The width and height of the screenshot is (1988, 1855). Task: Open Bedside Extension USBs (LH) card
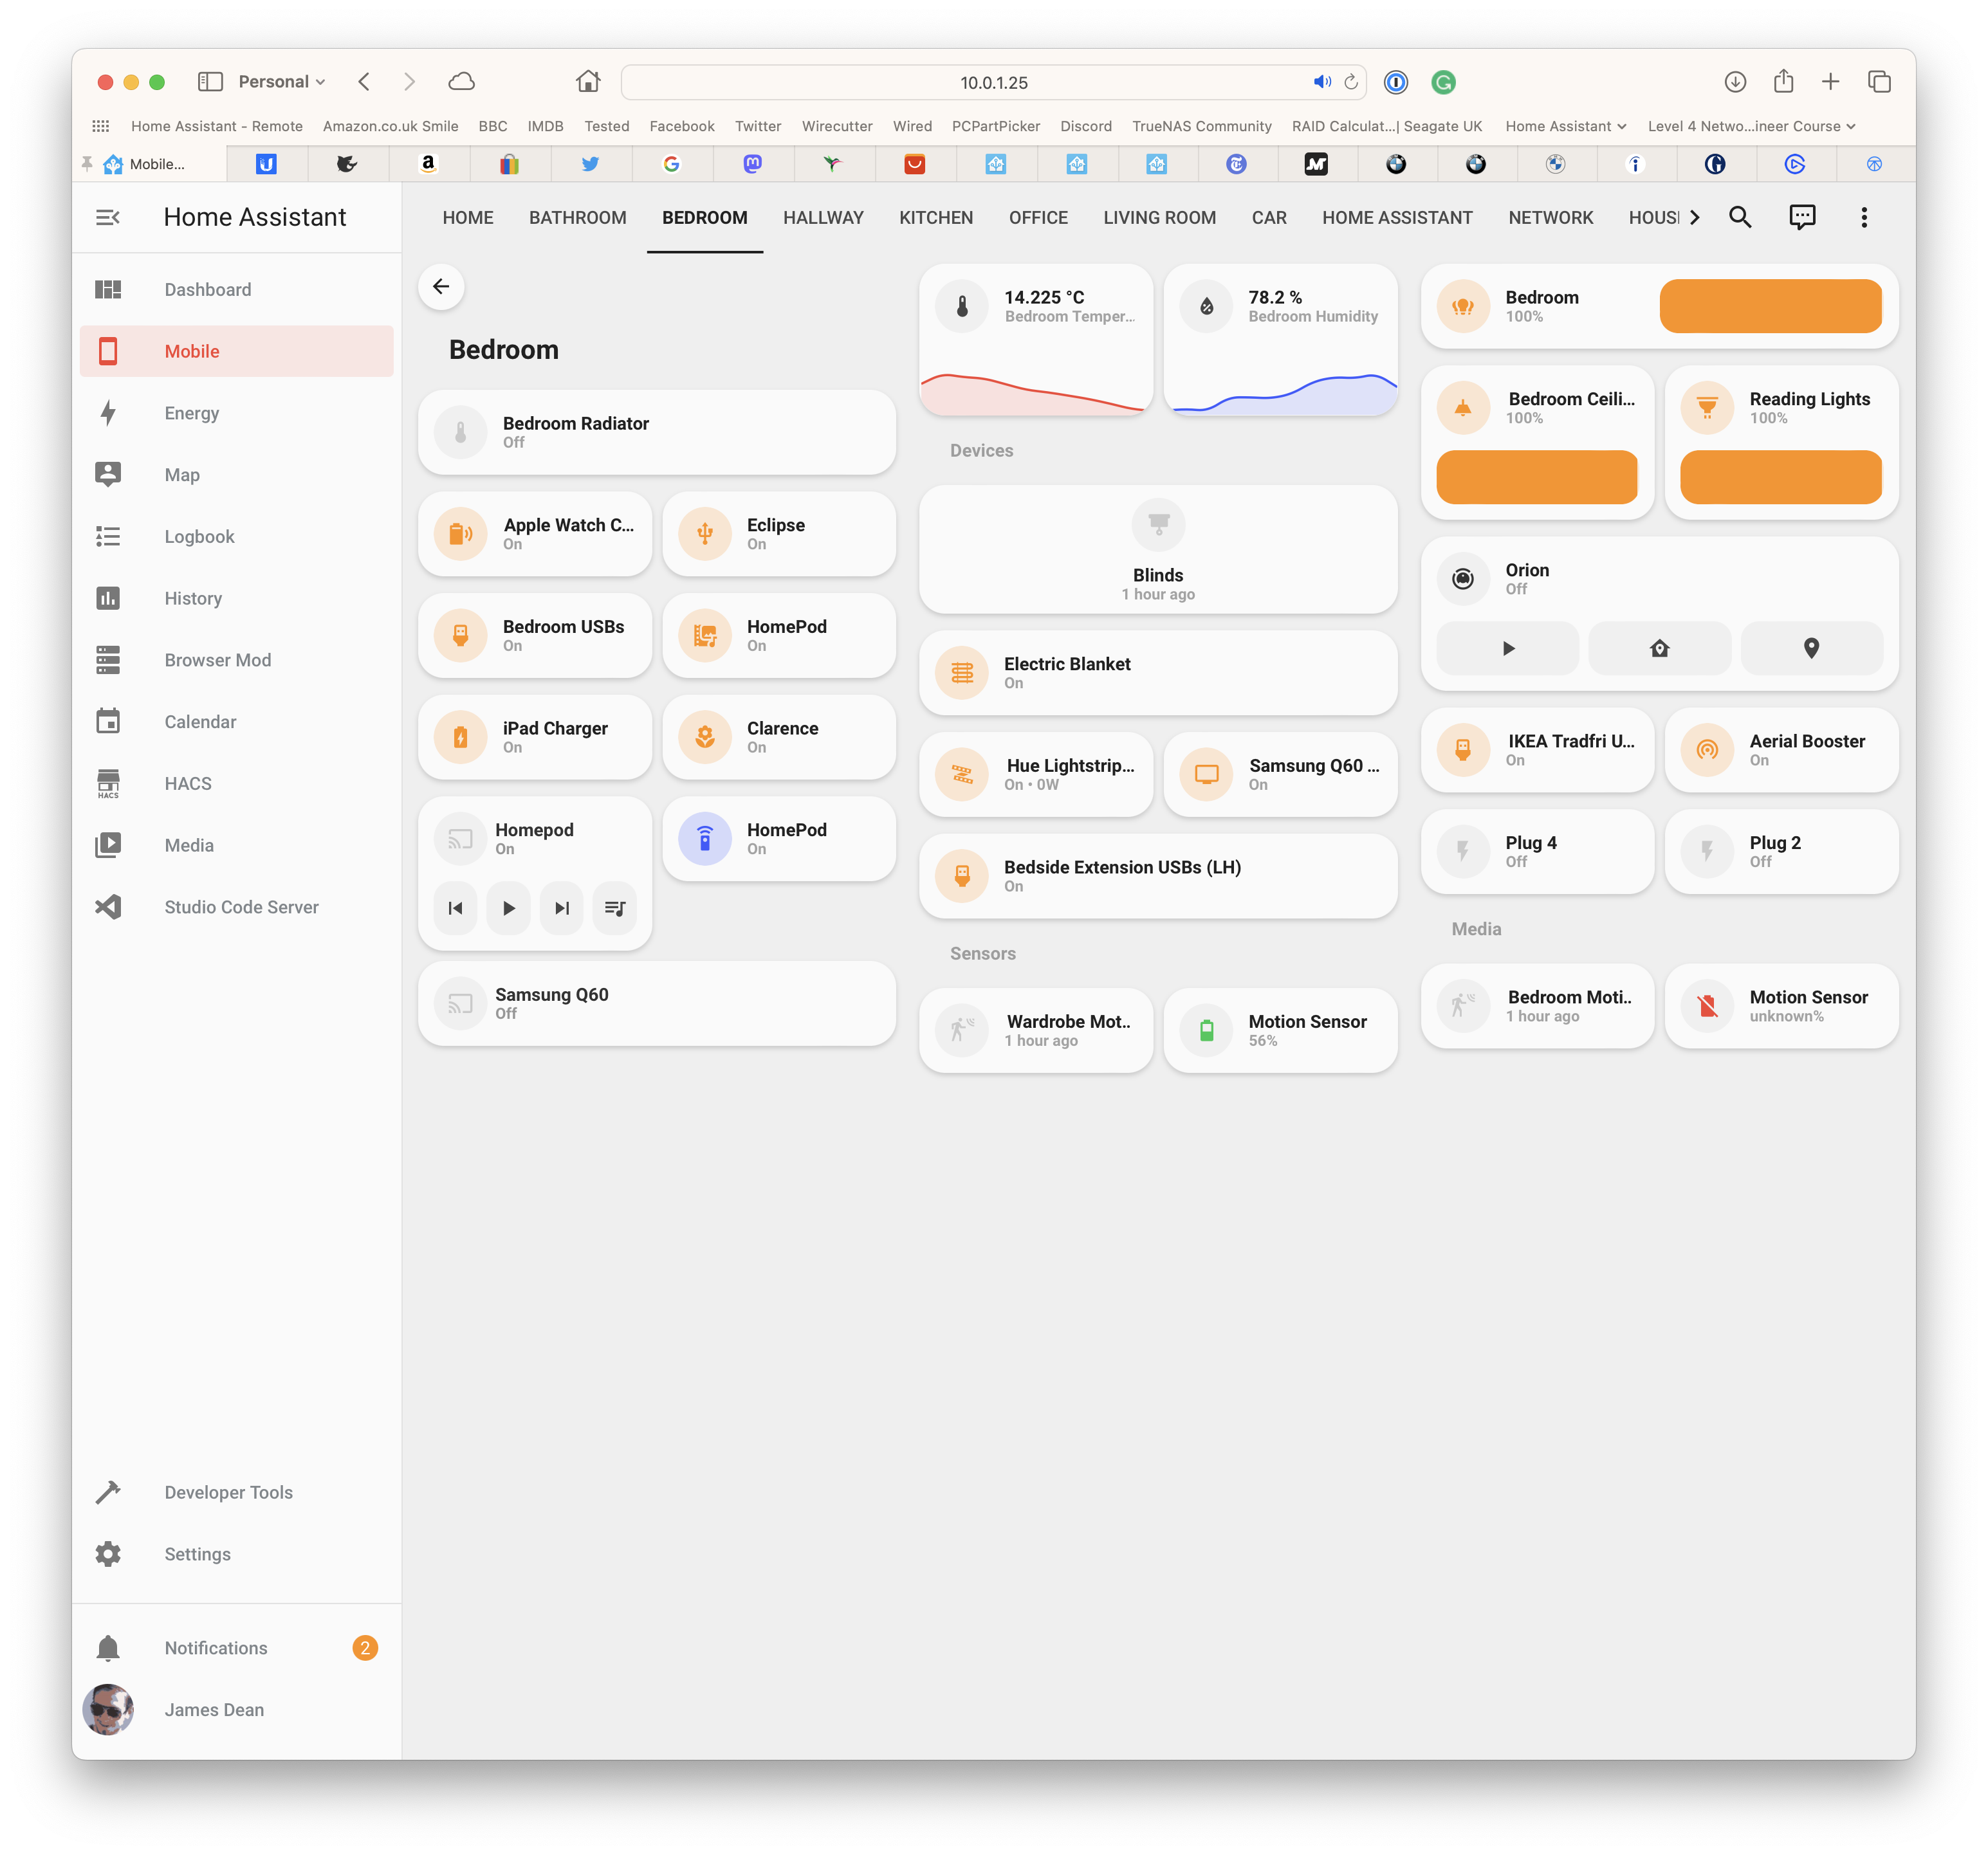pyautogui.click(x=1158, y=876)
